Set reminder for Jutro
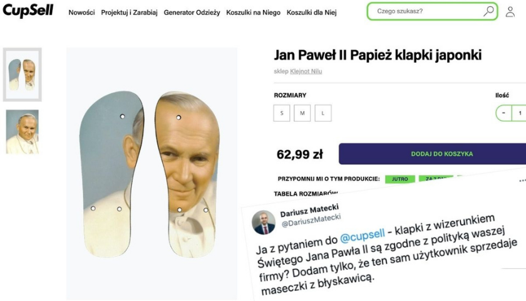The height and width of the screenshot is (301, 526). tap(400, 179)
